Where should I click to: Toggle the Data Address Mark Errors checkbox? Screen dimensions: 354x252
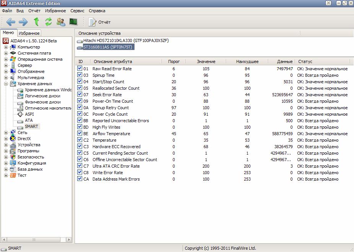(80, 179)
